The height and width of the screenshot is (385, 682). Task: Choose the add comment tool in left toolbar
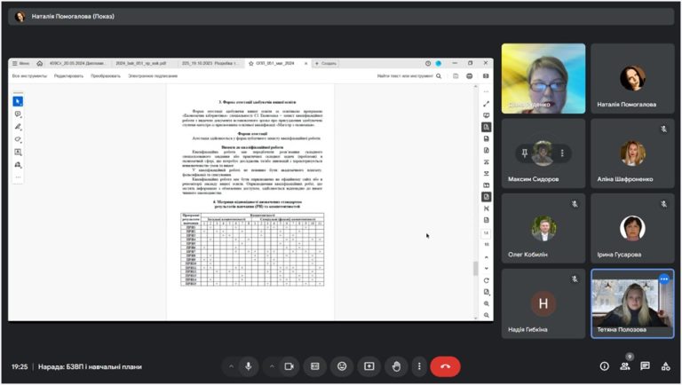(18, 114)
